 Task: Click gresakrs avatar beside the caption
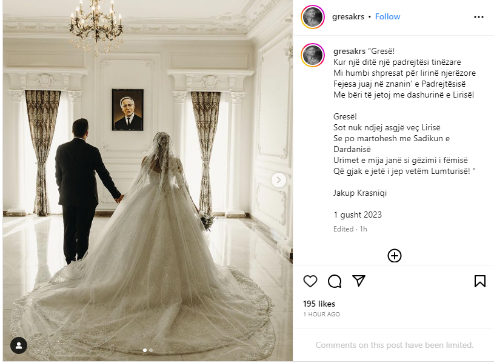(x=313, y=55)
